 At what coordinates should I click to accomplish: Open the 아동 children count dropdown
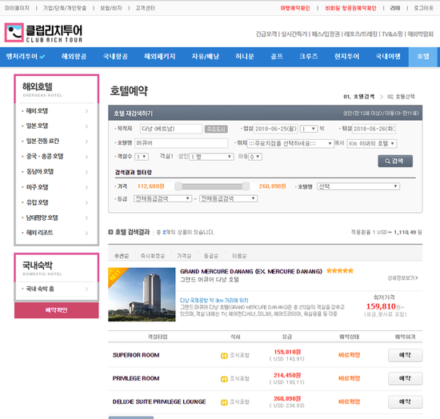pos(255,157)
